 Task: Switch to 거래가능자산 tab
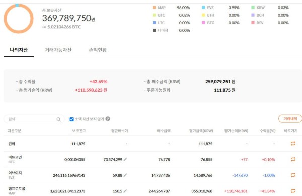point(58,50)
